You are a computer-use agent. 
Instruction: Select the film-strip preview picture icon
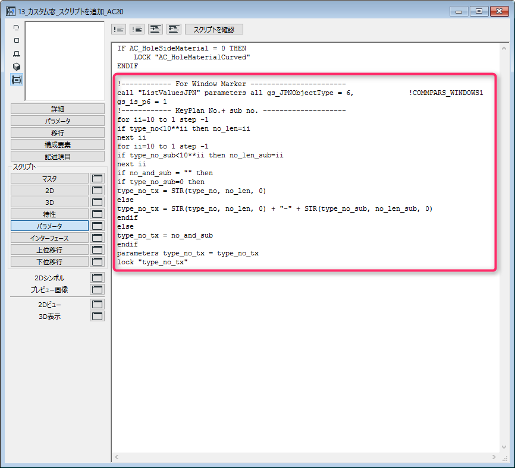(17, 80)
